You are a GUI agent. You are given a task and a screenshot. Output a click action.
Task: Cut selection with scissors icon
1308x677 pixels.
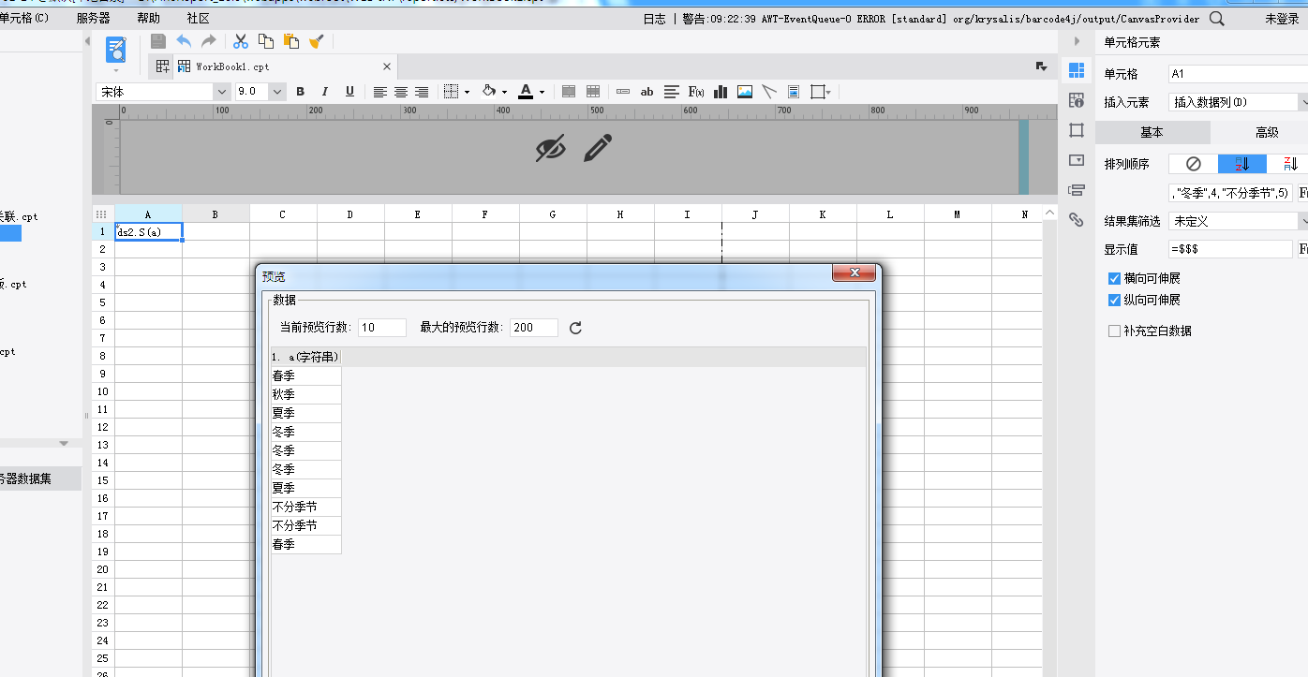241,41
